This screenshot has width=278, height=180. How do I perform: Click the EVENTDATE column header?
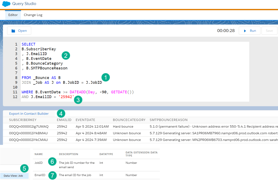point(86,120)
